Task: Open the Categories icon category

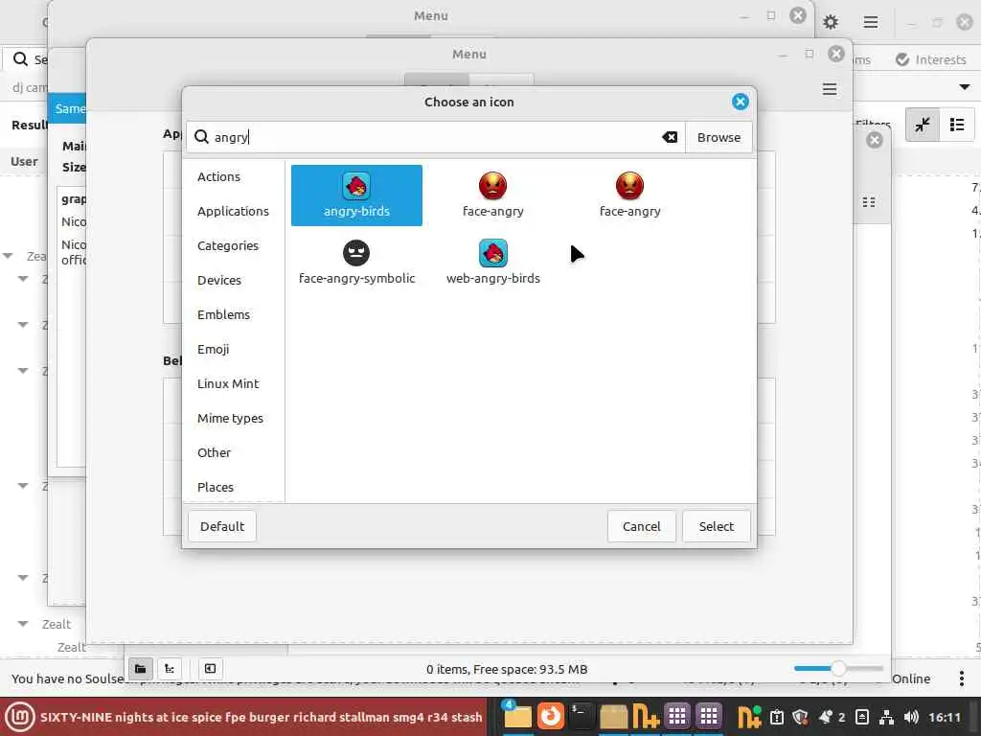Action: pyautogui.click(x=228, y=245)
